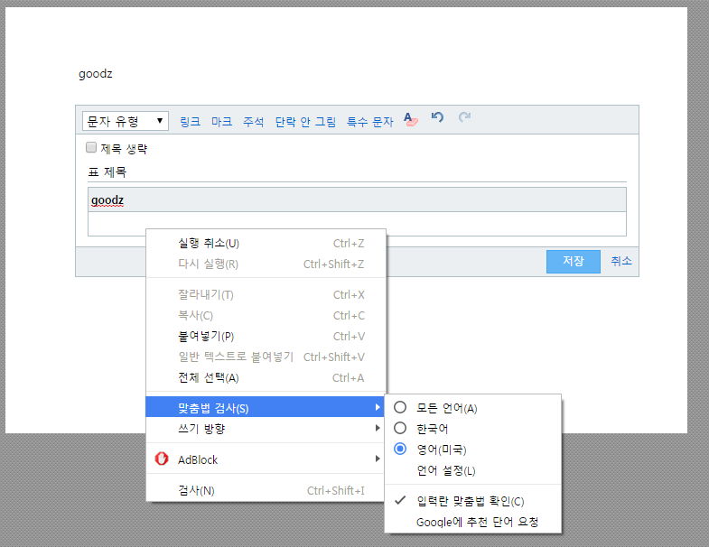The width and height of the screenshot is (709, 547).
Task: Click the 특수 문자 toolbar link
Action: click(x=370, y=121)
